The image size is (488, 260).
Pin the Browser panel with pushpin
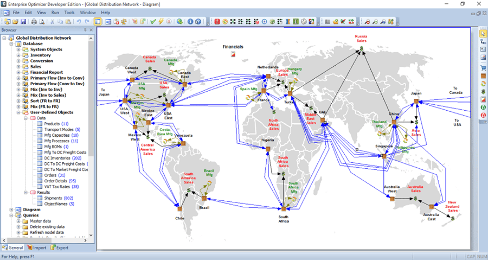point(85,30)
